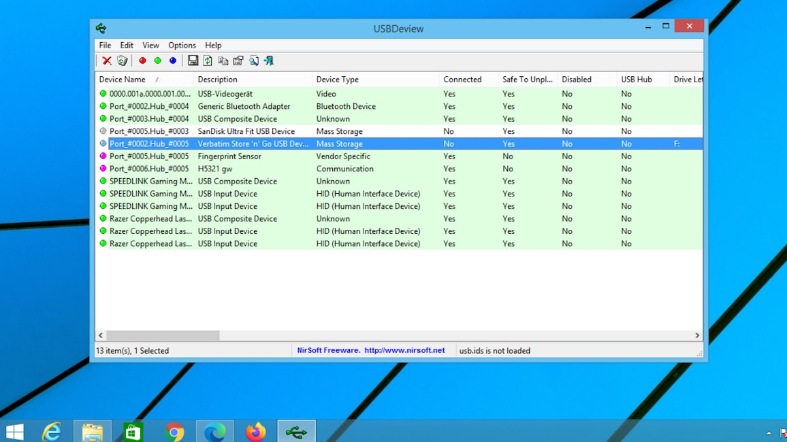The height and width of the screenshot is (442, 787).
Task: Sort by the Connected column header
Action: click(462, 80)
